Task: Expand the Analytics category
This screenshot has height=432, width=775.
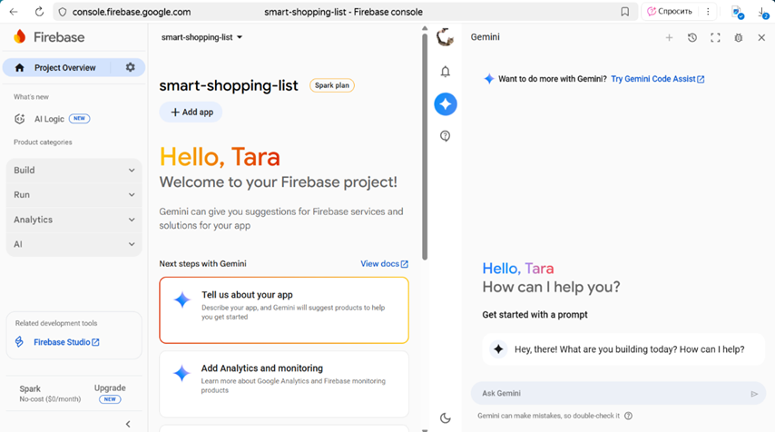Action: (74, 220)
